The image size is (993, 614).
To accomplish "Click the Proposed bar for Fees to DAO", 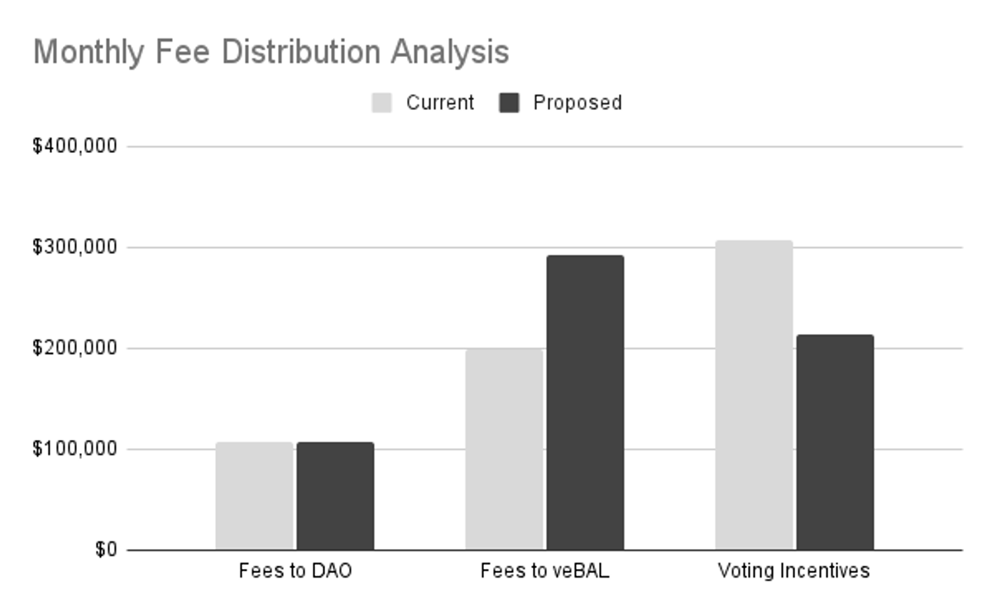I will [x=335, y=496].
